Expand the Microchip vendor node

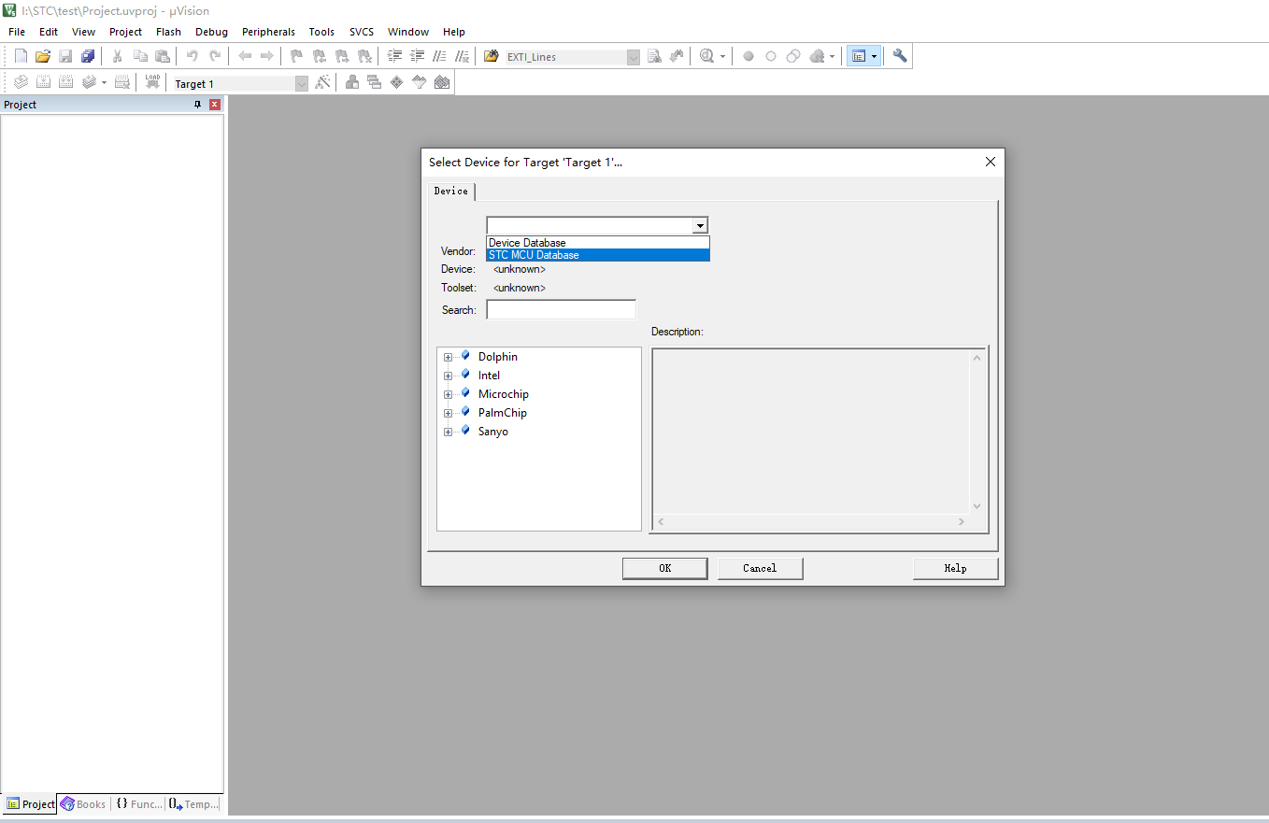tap(448, 394)
